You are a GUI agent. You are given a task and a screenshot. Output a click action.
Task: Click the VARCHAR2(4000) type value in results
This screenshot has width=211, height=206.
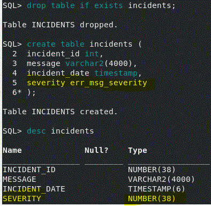(161, 179)
